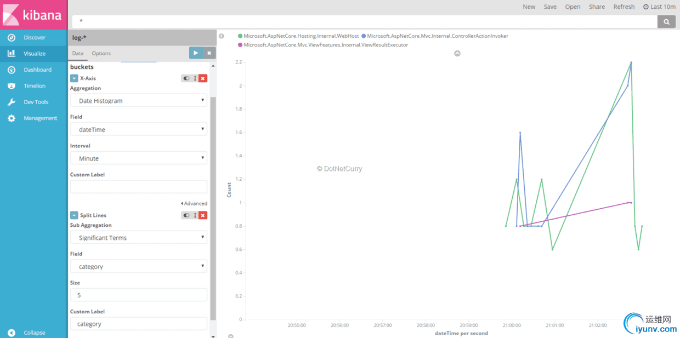Click New in top menu
The height and width of the screenshot is (338, 680).
529,7
